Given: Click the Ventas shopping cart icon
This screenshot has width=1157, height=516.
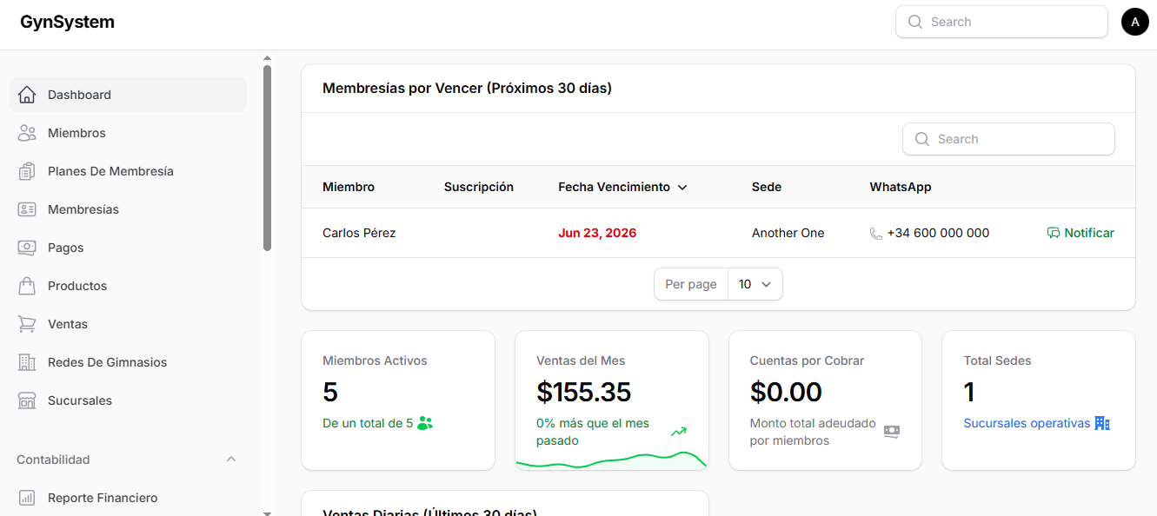Looking at the screenshot, I should (27, 324).
